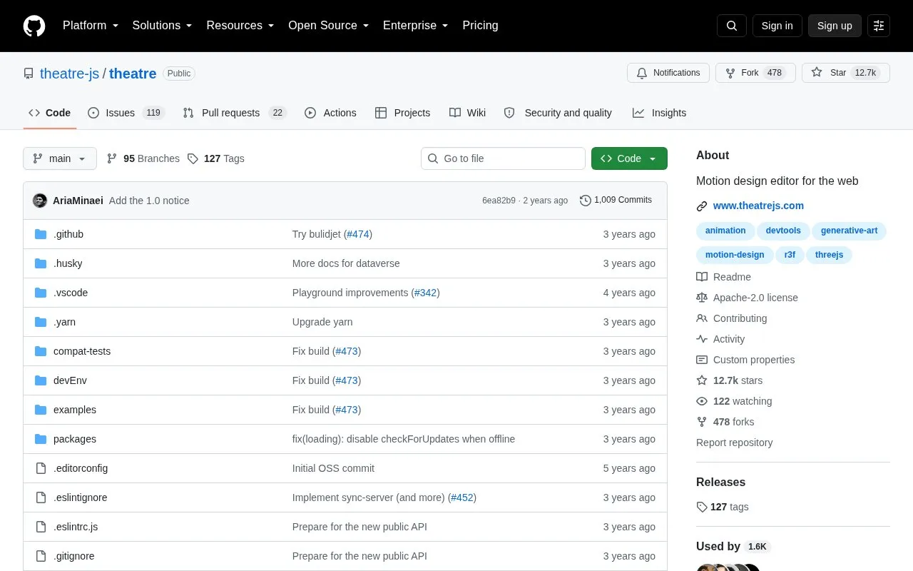Viewport: 913px width, 571px height.
Task: Open the Apache-2.0 license link
Action: [x=748, y=298]
